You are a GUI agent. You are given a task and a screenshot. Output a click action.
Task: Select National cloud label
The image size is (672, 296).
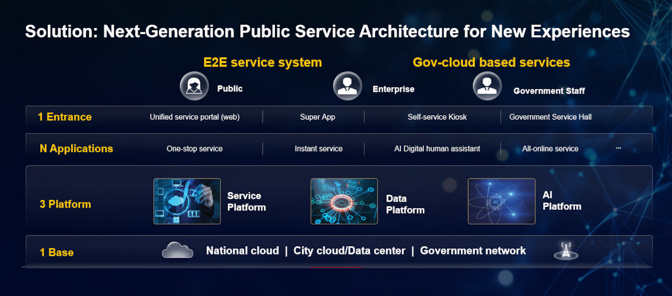[242, 251]
